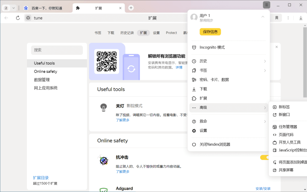Click the 用户 1 profile avatar
Screen dimensions: 307x192
tap(194, 17)
